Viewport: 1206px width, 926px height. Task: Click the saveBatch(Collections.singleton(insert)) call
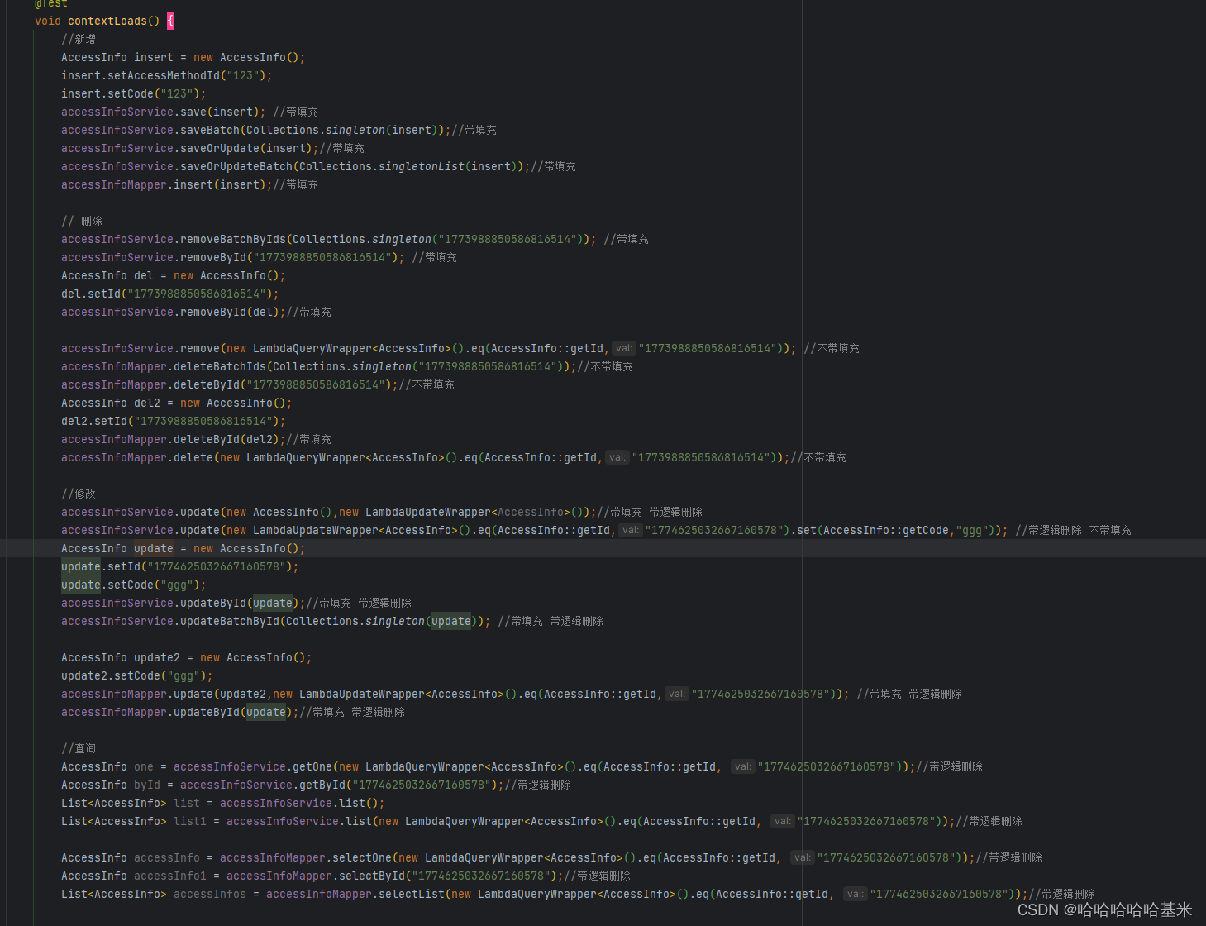256,130
